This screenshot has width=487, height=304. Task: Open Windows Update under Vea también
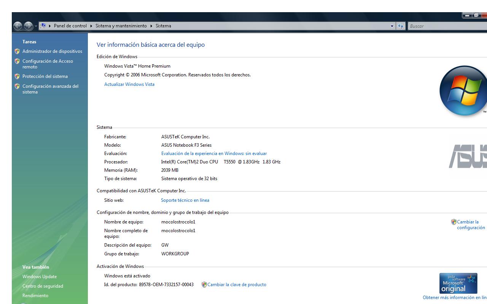coord(40,277)
